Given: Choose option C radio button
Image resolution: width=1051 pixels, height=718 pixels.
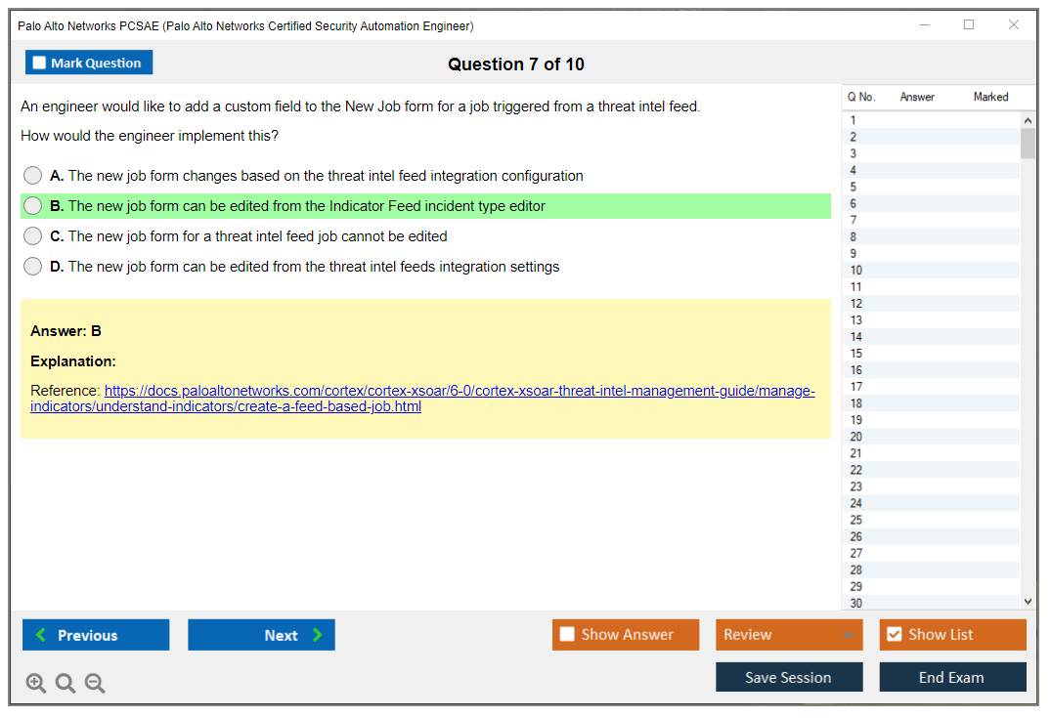Looking at the screenshot, I should tap(33, 236).
